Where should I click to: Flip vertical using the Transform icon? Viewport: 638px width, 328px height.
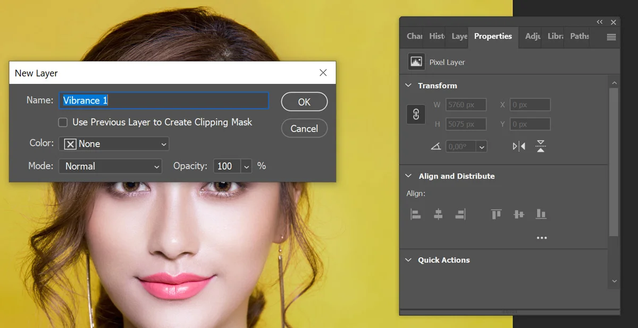coord(541,146)
